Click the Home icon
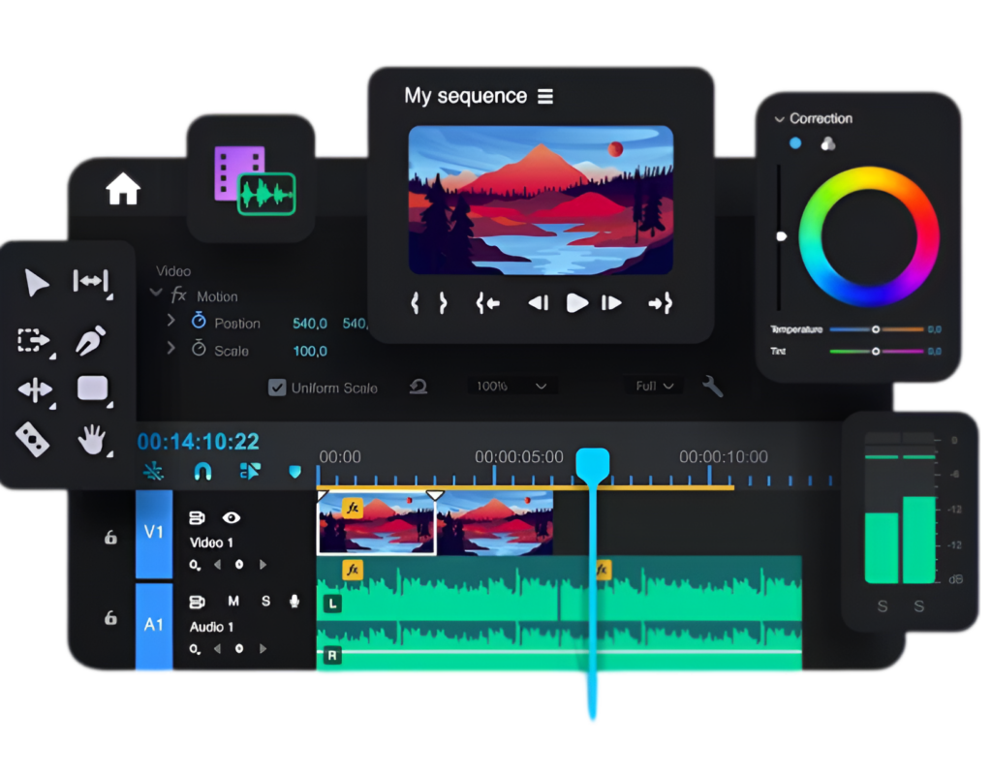The image size is (992, 776). 123,188
